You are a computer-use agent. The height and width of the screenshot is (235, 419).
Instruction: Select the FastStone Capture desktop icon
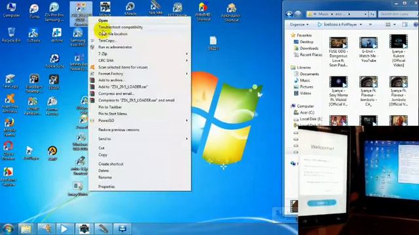pyautogui.click(x=9, y=177)
